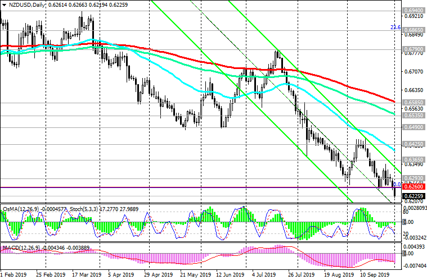427x280 pixels.
Task: Click the 0.6585 price level label
Action: click(413, 102)
